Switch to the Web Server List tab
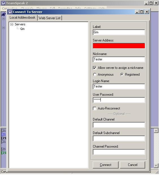This screenshot has height=175, width=159. click(x=50, y=18)
